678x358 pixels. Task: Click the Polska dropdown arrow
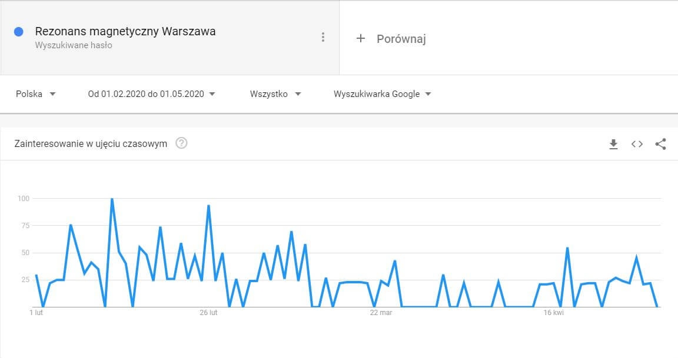(52, 93)
